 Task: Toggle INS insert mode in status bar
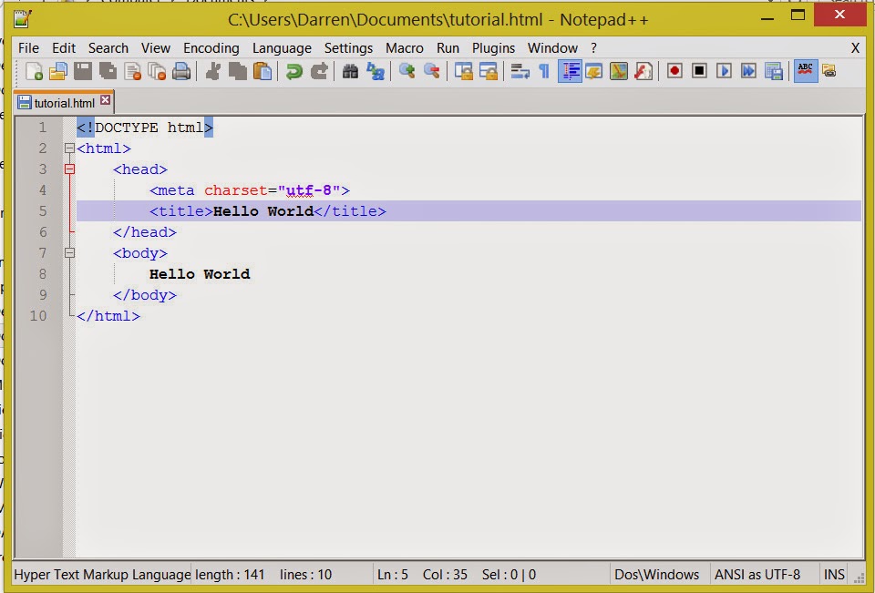pos(834,575)
